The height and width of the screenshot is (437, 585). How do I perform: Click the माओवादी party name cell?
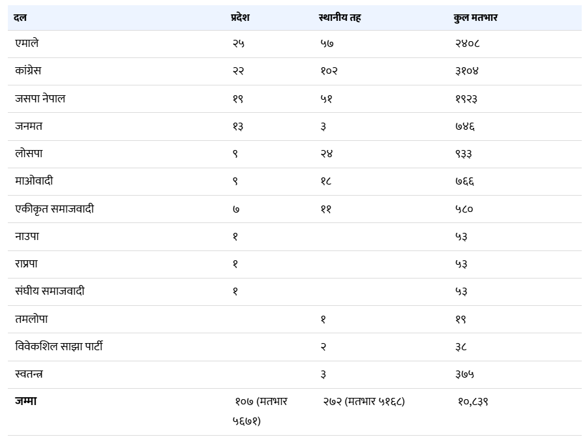(x=33, y=181)
